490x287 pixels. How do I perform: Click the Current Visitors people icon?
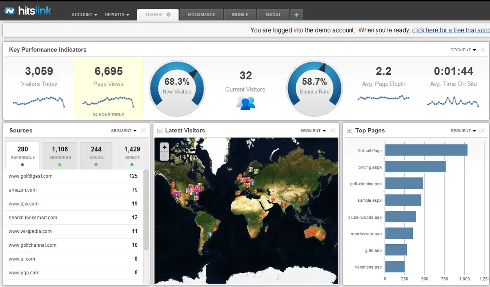point(245,103)
